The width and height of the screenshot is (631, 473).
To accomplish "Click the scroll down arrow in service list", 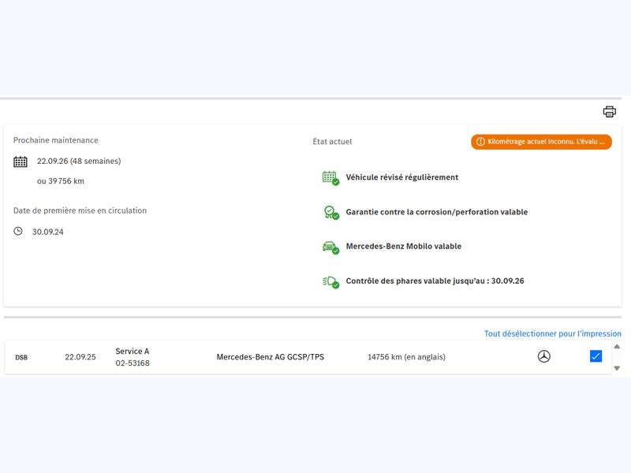I will (x=617, y=368).
